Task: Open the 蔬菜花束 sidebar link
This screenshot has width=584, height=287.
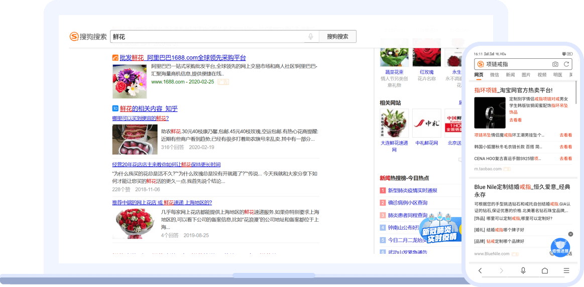Action: pyautogui.click(x=394, y=72)
